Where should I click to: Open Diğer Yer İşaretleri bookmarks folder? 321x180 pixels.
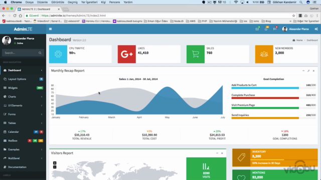point(306,21)
